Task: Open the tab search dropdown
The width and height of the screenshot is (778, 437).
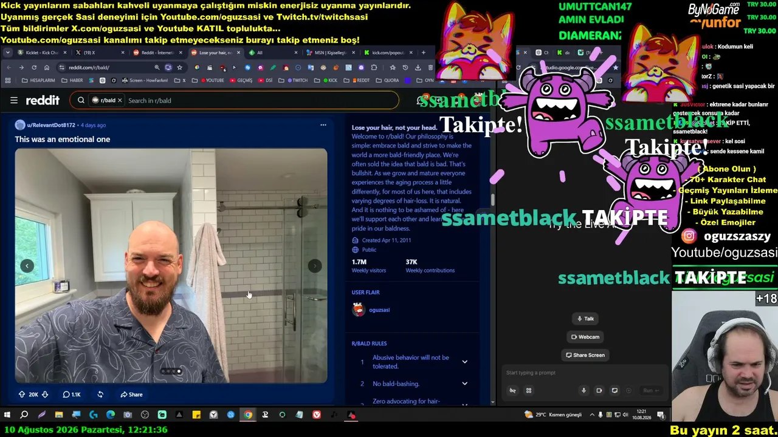Action: [x=7, y=53]
